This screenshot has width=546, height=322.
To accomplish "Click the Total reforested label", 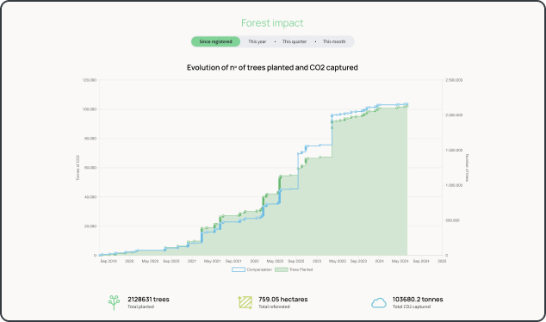I will [274, 307].
